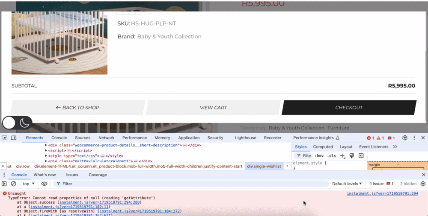The image size is (428, 216).
Task: Toggle the element classes .cls button
Action: click(x=331, y=156)
